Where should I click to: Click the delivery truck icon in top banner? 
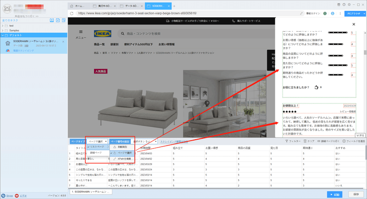[167, 21]
